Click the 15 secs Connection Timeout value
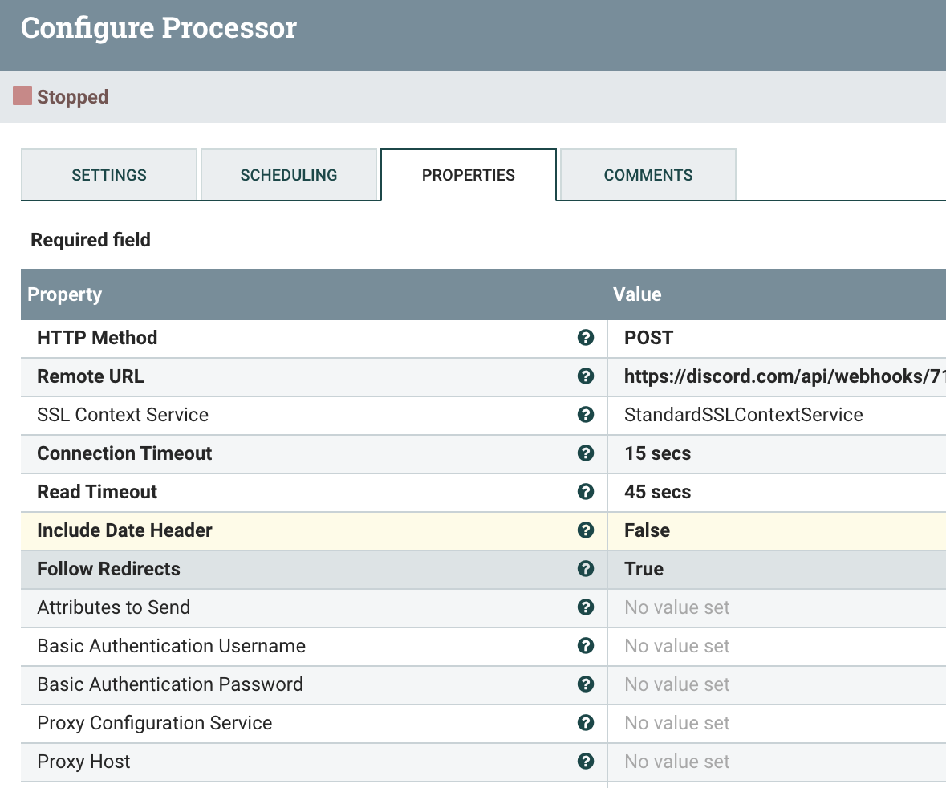Viewport: 946px width, 788px height. coord(658,453)
